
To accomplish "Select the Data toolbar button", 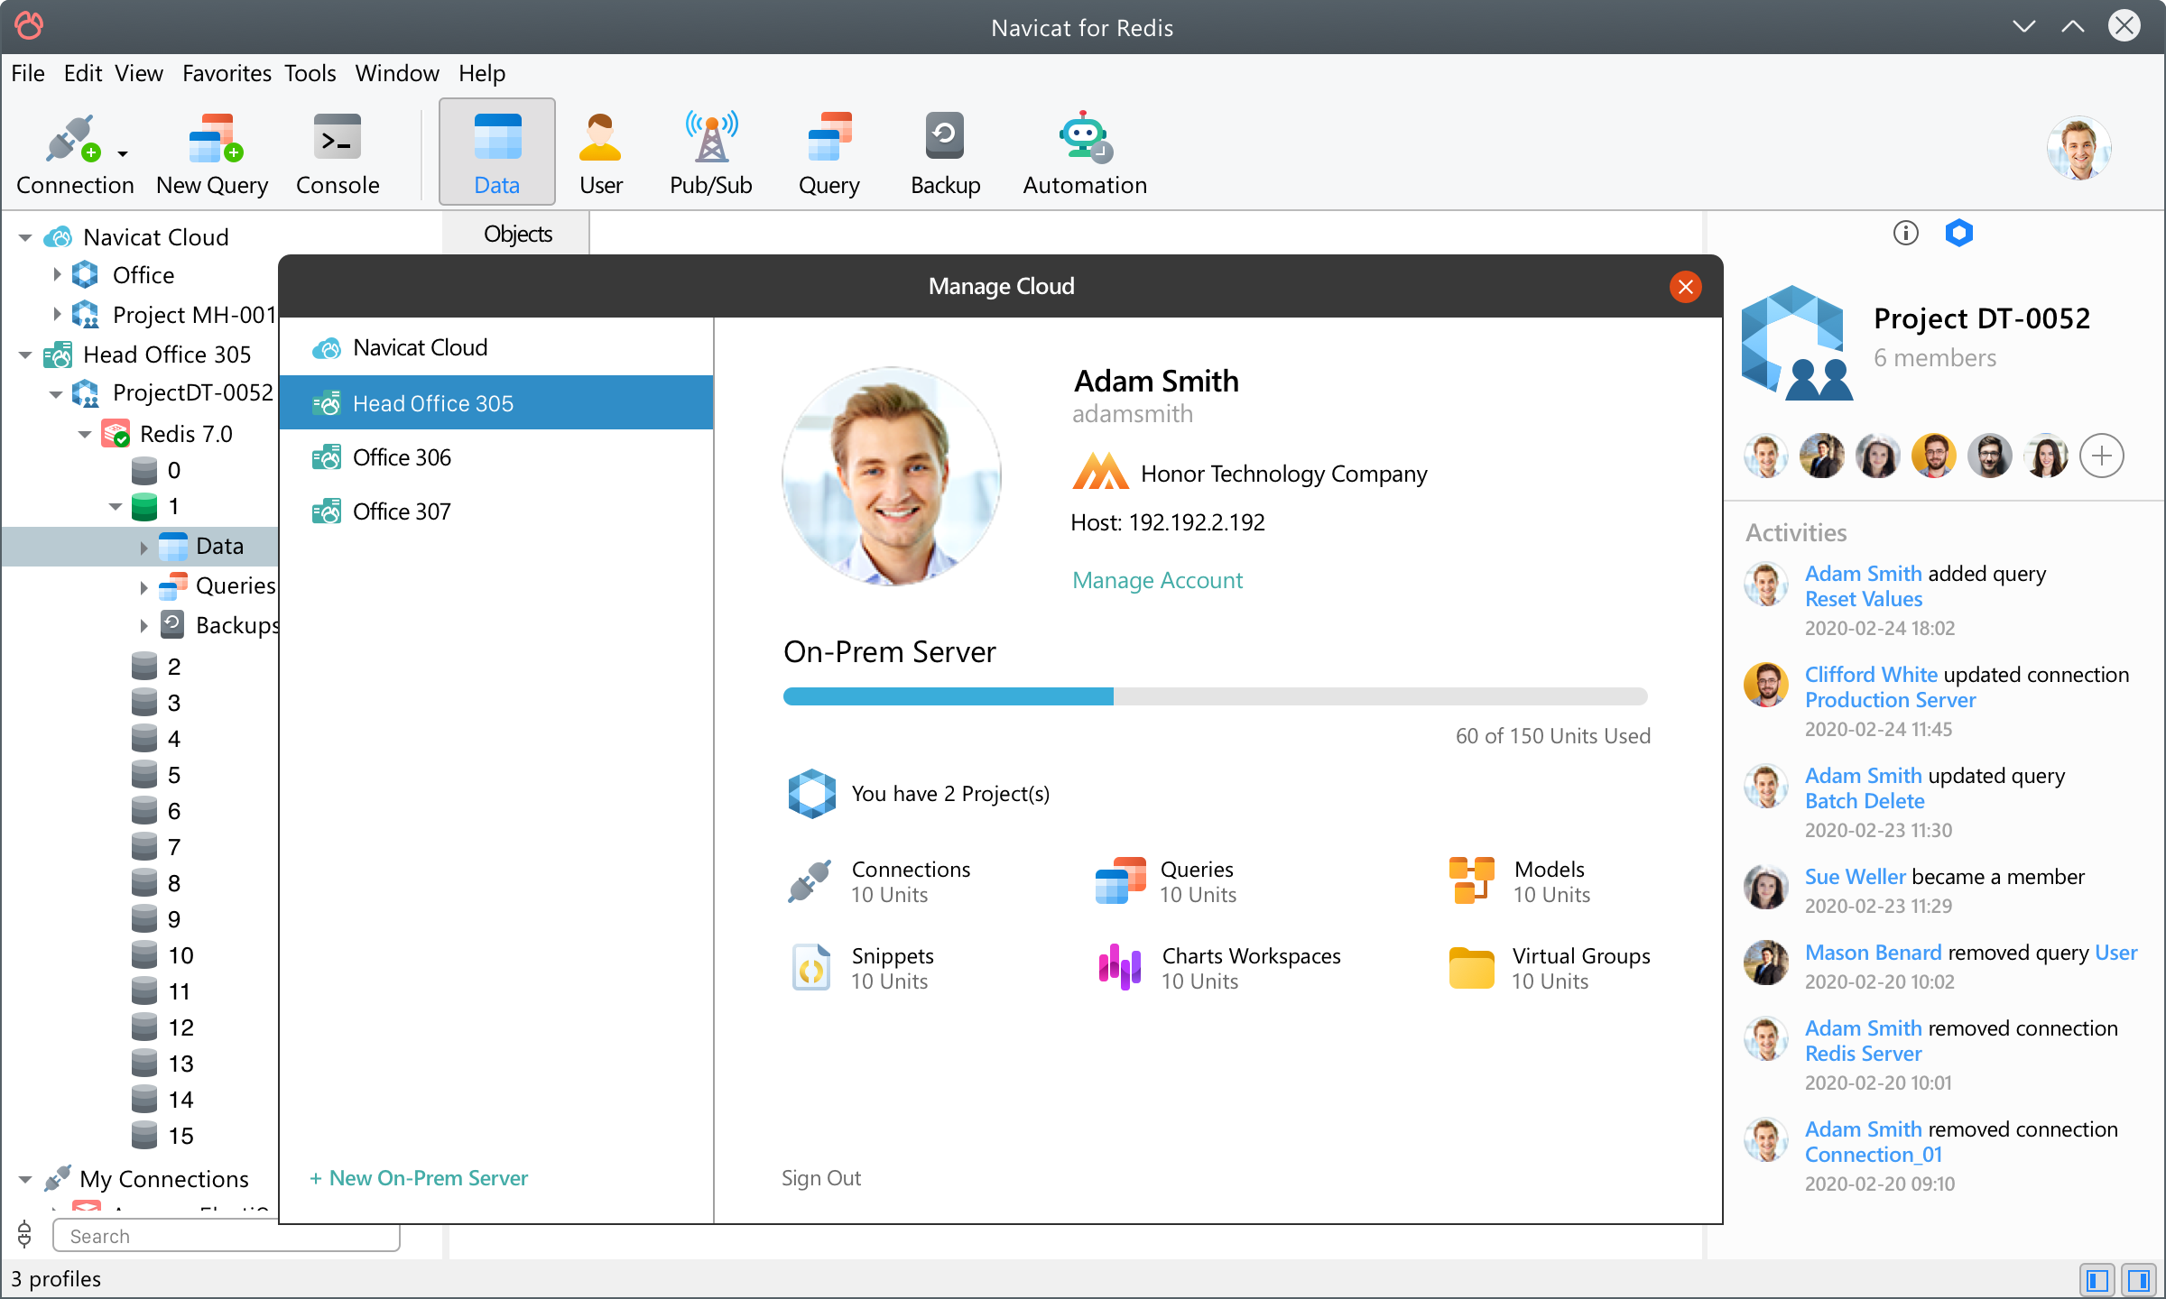I will tap(497, 153).
